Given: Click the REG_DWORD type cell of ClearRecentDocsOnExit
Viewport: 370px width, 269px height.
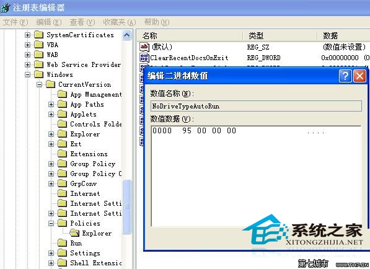Looking at the screenshot, I should tap(263, 58).
